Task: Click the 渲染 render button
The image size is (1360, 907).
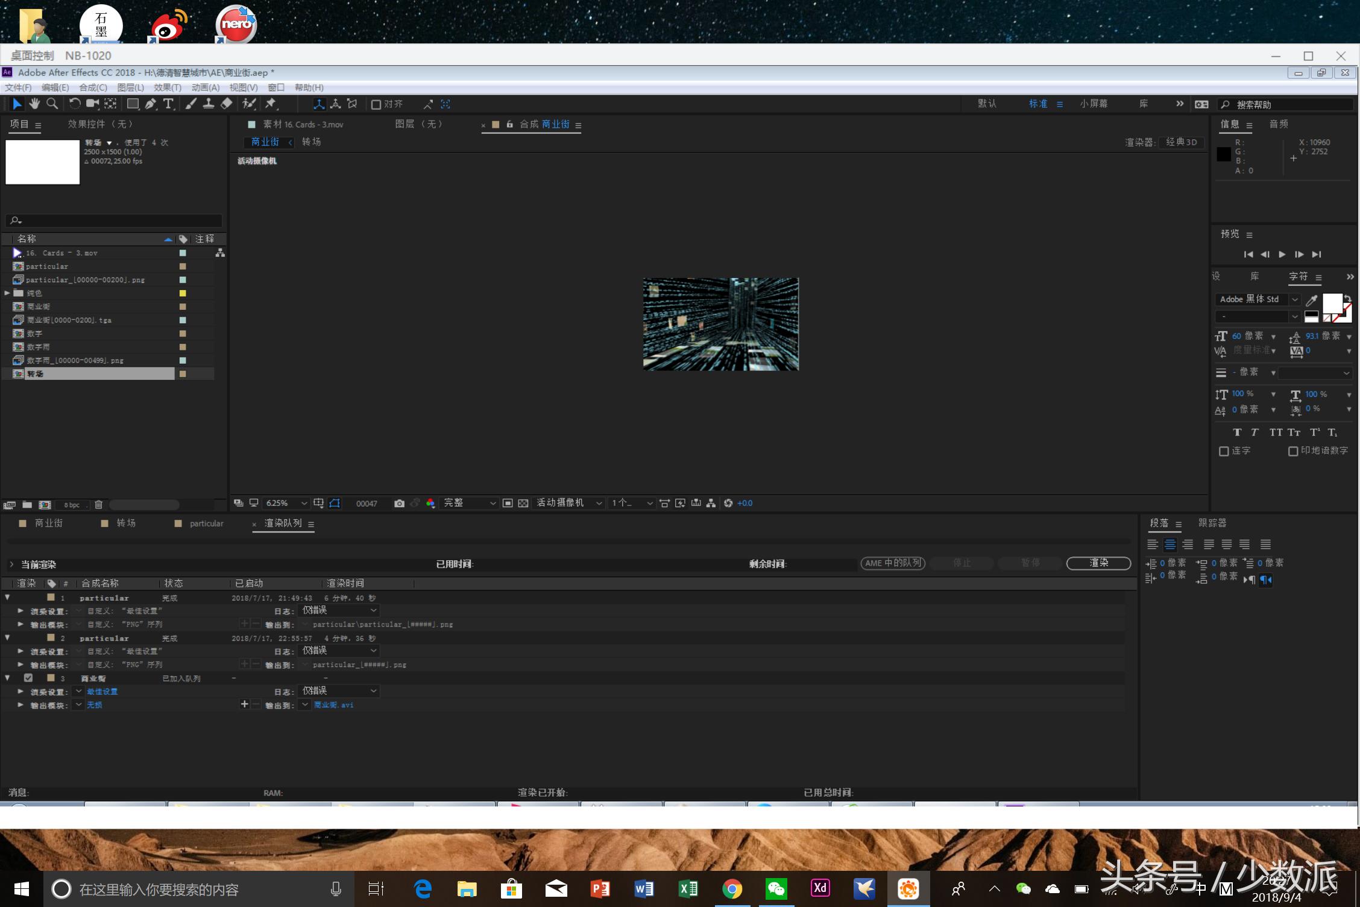Action: (1098, 563)
